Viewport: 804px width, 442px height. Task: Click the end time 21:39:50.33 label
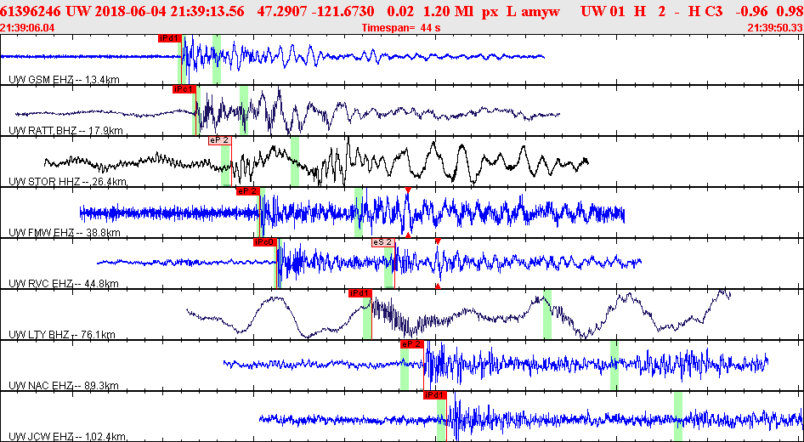[x=776, y=28]
